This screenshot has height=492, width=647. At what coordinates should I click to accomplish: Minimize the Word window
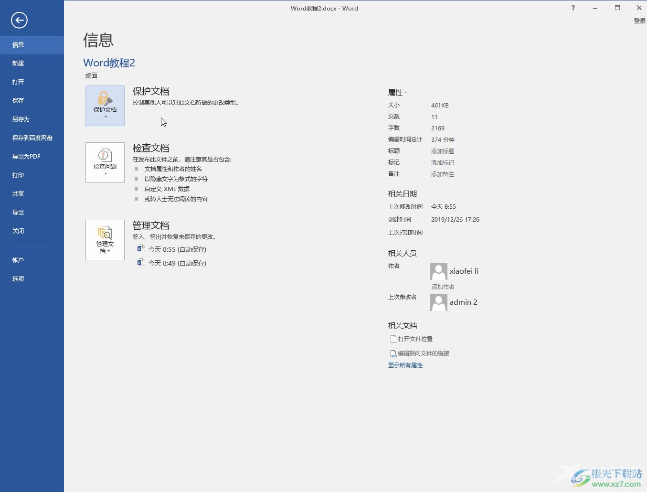(x=595, y=8)
